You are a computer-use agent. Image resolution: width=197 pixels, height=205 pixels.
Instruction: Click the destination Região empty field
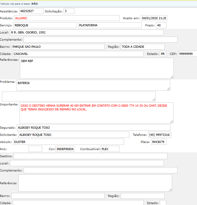143,196
